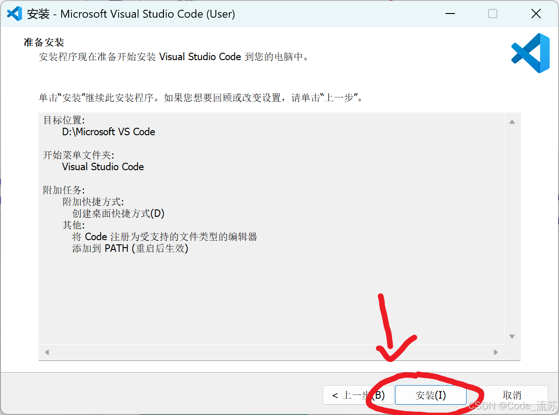Viewport: 559px width, 415px height.
Task: Click the summary box scroll up arrow
Action: (x=512, y=122)
